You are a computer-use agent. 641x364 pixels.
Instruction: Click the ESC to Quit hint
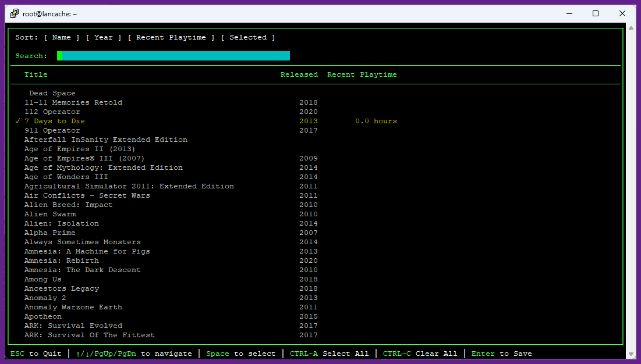(x=36, y=354)
